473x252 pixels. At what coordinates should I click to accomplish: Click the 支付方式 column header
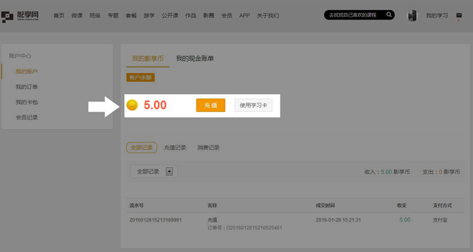443,205
